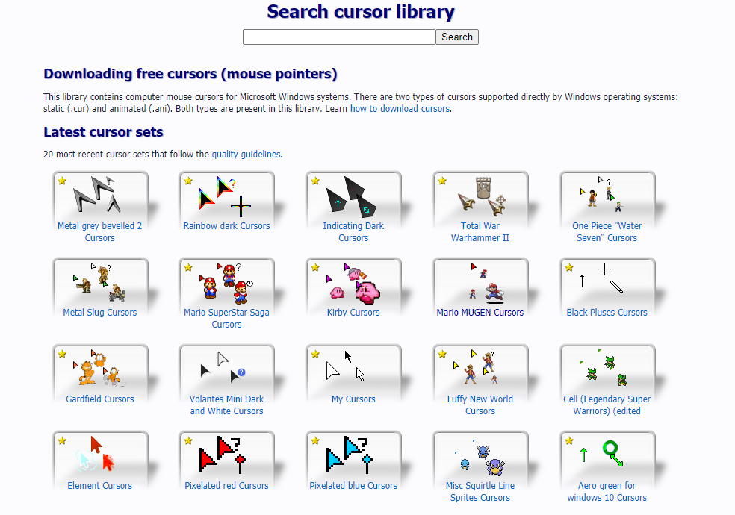Follow the Element Cursors text link
The height and width of the screenshot is (515, 735).
pos(100,485)
